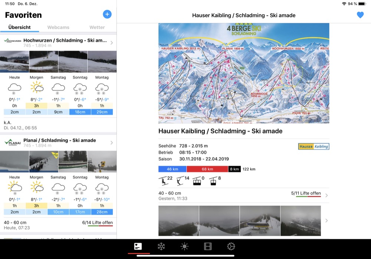Image resolution: width=371 pixels, height=259 pixels.
Task: Expand Planai / Schladming entry chevron
Action: [112, 143]
